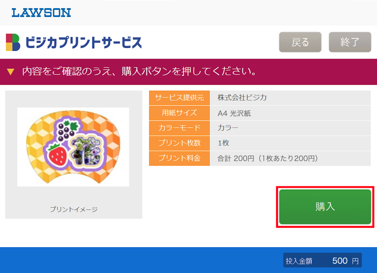Select the プリント料金 label cell
Image resolution: width=377 pixels, height=273 pixels.
(x=179, y=158)
